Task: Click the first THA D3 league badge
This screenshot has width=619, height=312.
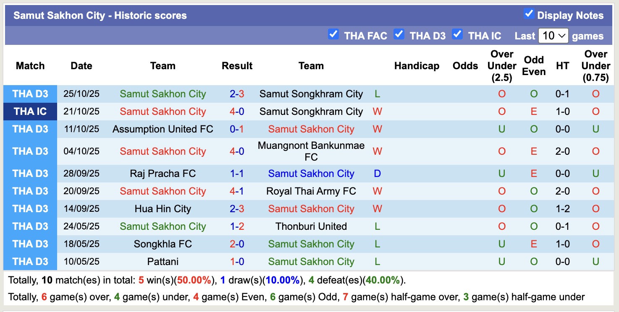Action: pyautogui.click(x=30, y=94)
